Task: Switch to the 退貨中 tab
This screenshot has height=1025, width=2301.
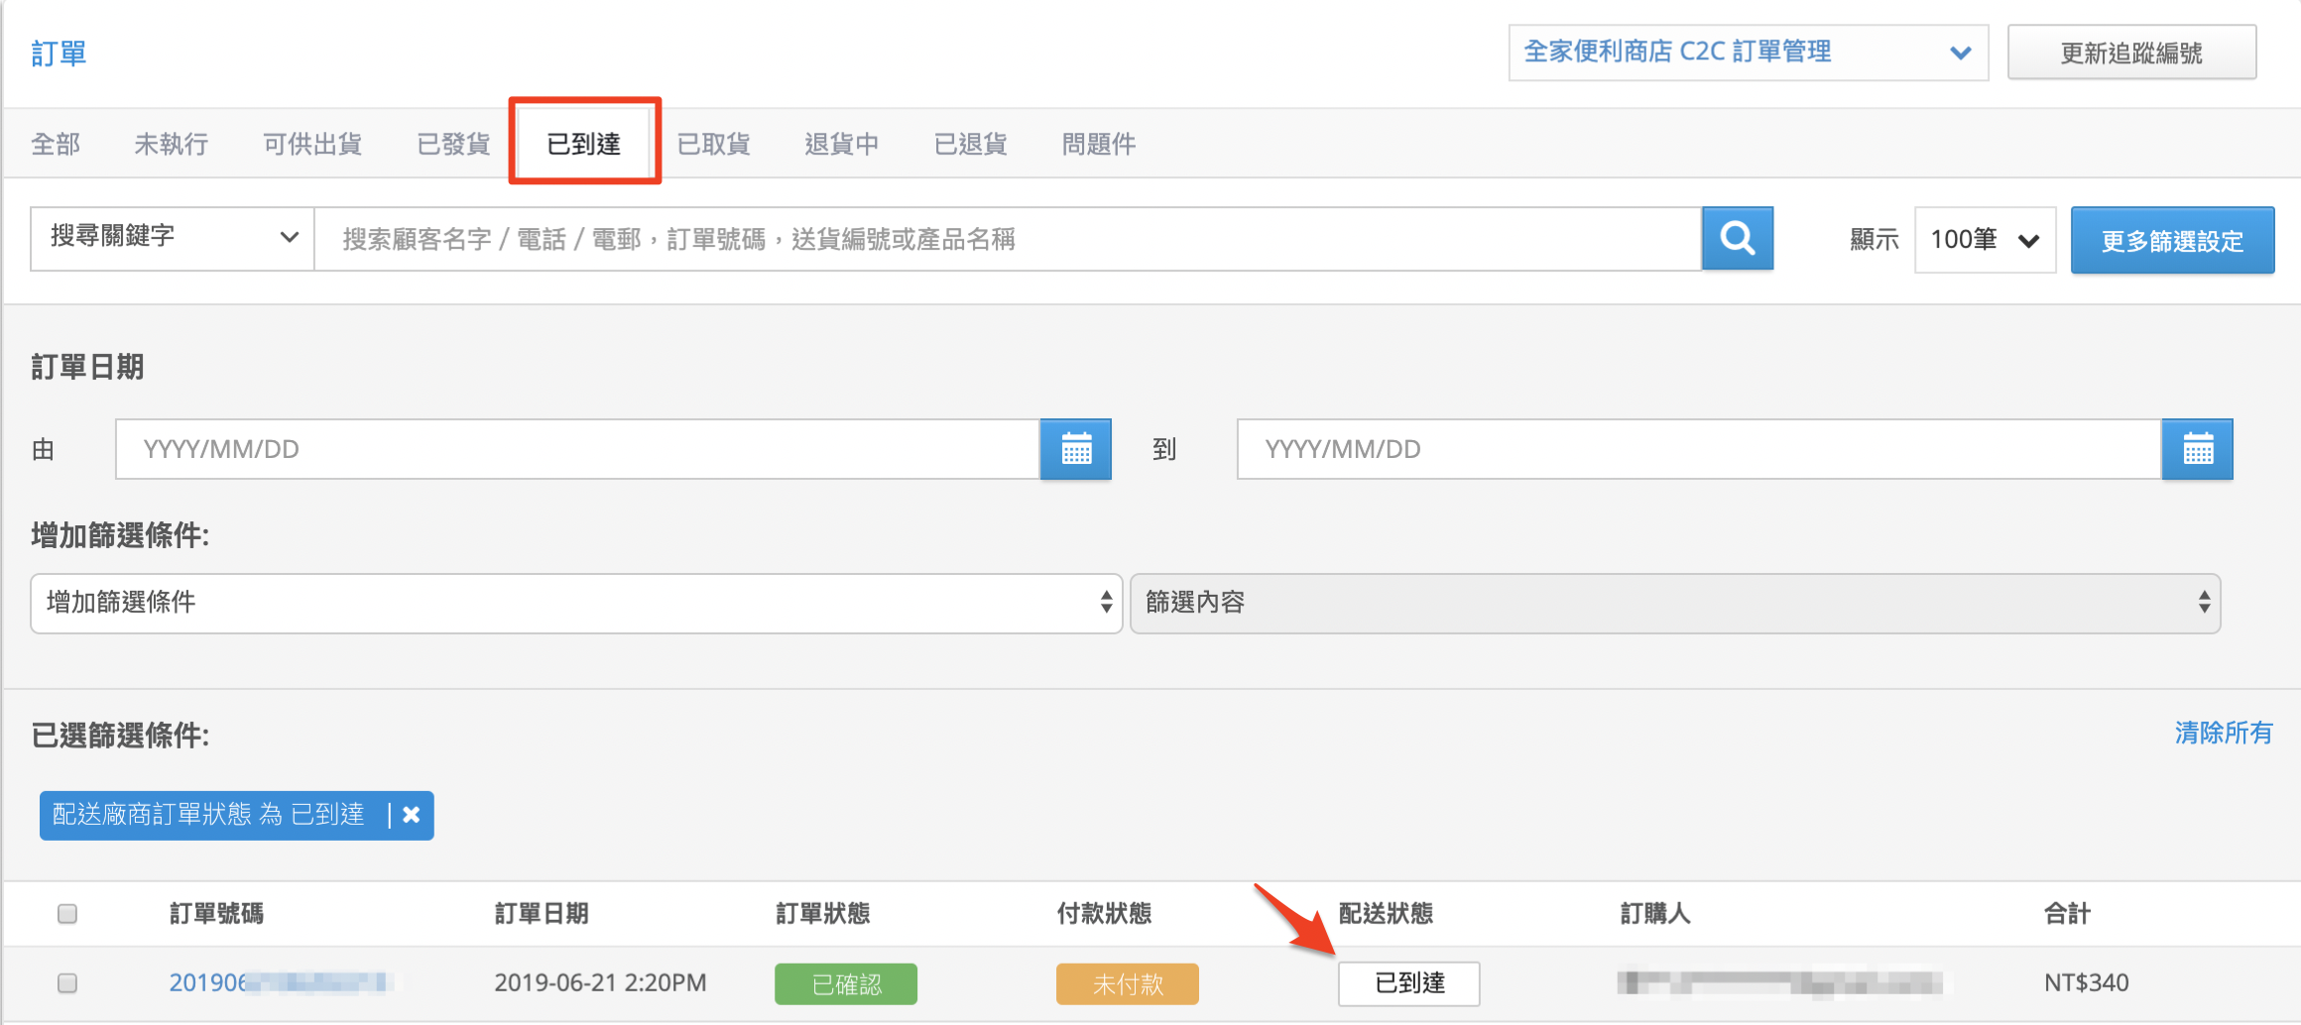Action: [x=842, y=144]
